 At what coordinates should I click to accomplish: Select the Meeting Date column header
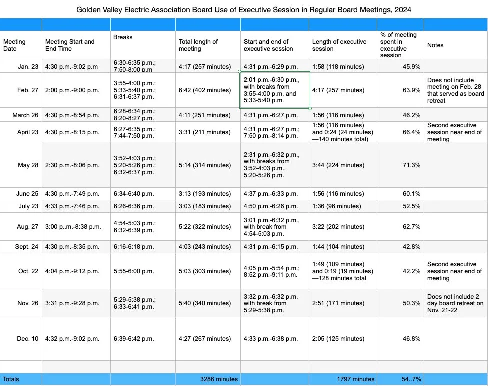(x=21, y=45)
